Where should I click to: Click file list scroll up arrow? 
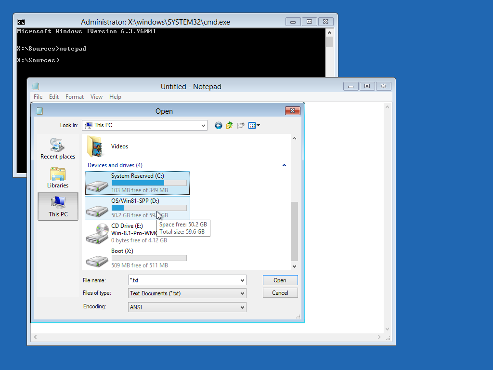point(294,138)
